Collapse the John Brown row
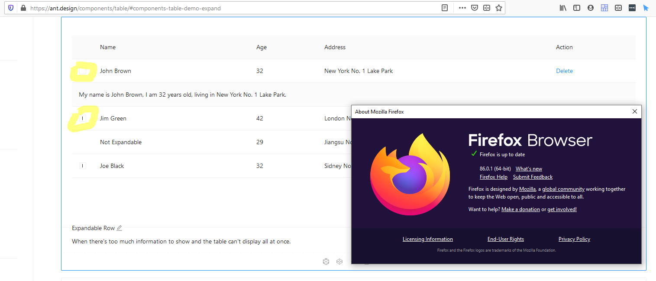 pos(82,71)
